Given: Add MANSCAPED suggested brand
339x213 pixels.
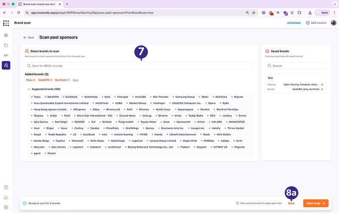Looking at the screenshot, I should click(x=235, y=122).
